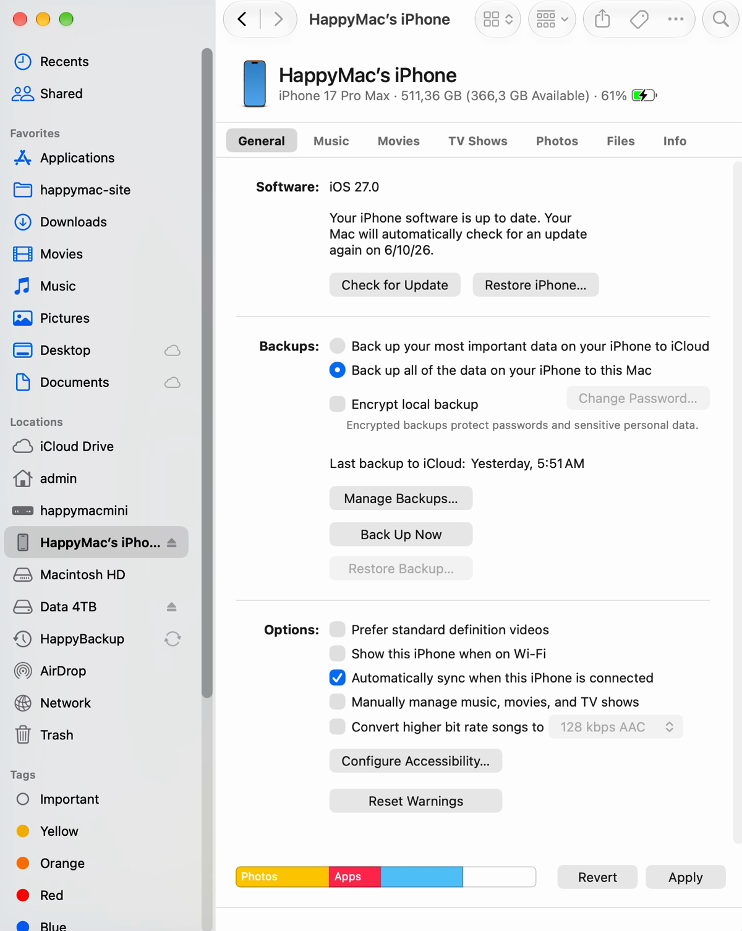Click the tag icon in toolbar
The height and width of the screenshot is (931, 742).
click(x=639, y=19)
